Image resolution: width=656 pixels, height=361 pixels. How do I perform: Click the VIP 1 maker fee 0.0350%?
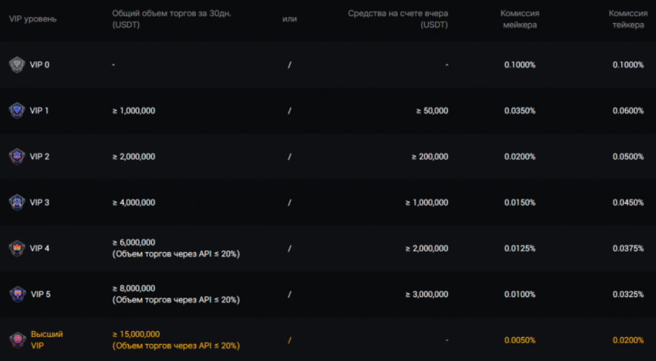point(519,111)
